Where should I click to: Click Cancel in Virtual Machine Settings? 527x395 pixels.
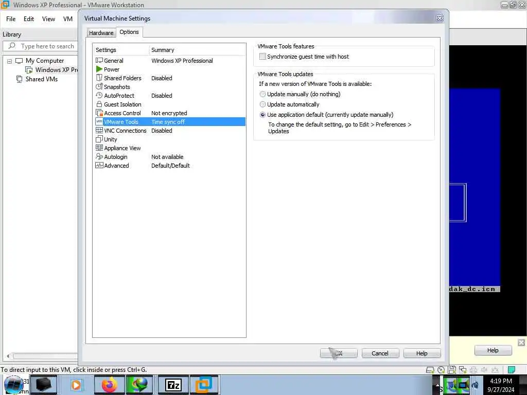380,353
